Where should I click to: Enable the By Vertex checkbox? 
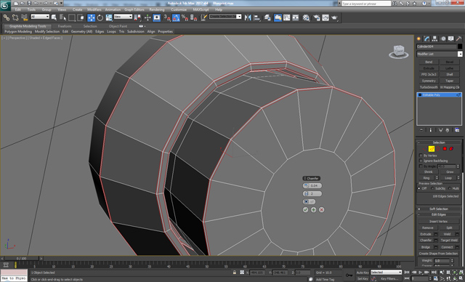(421, 156)
